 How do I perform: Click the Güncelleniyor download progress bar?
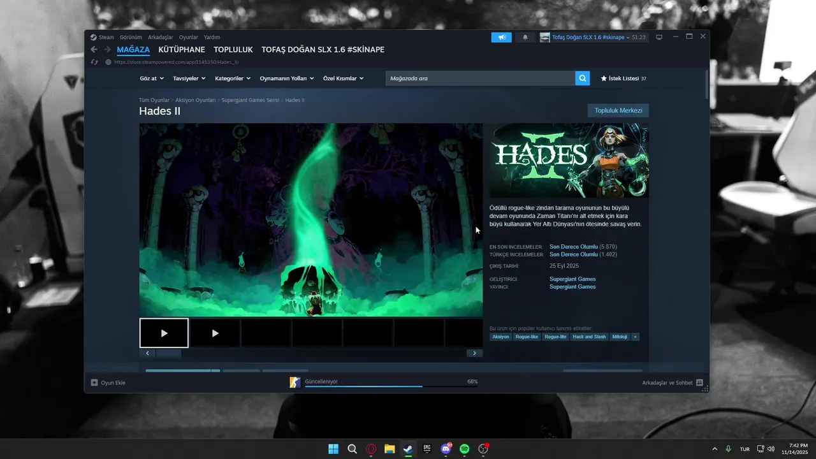tap(391, 386)
